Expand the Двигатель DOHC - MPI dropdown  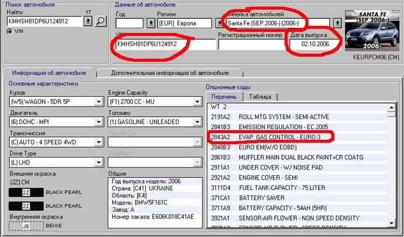point(98,121)
